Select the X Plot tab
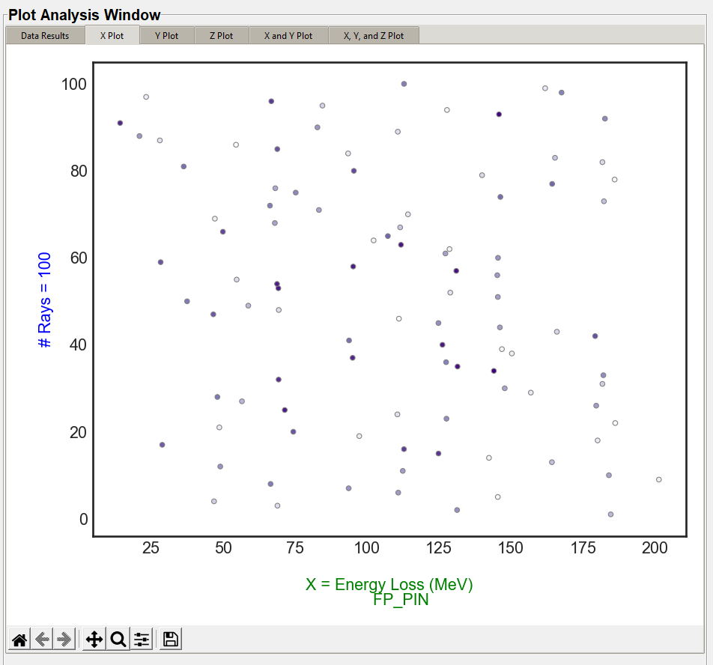 (x=112, y=36)
